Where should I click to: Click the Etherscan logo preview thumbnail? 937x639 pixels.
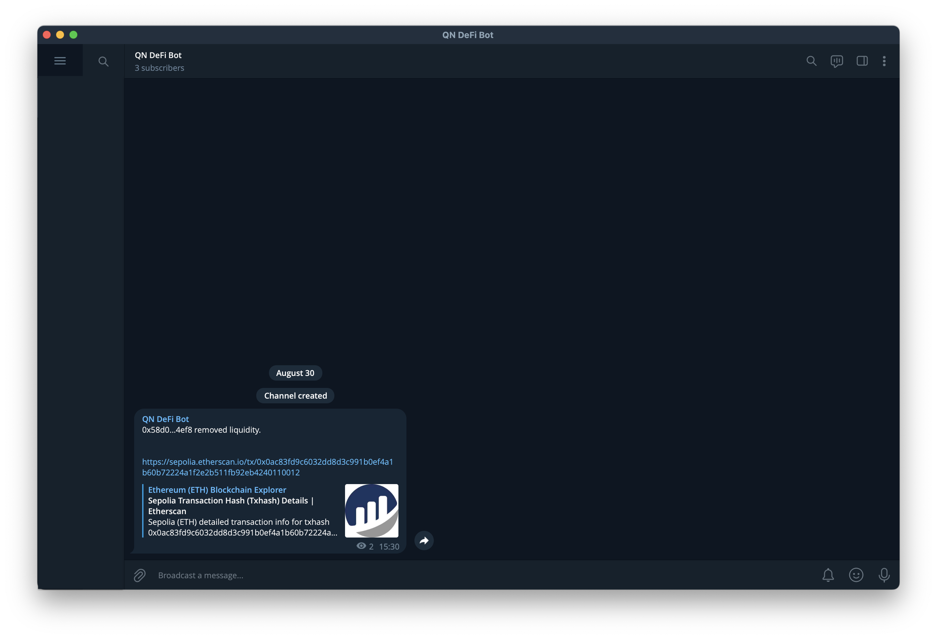[371, 511]
